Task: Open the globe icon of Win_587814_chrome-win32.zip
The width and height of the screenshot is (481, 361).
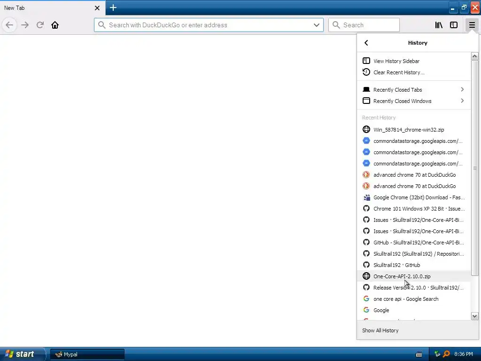Action: (366, 130)
